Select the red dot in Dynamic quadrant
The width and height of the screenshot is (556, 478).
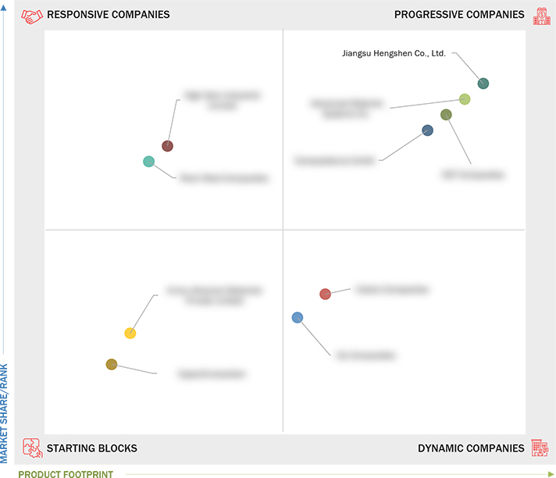point(325,294)
